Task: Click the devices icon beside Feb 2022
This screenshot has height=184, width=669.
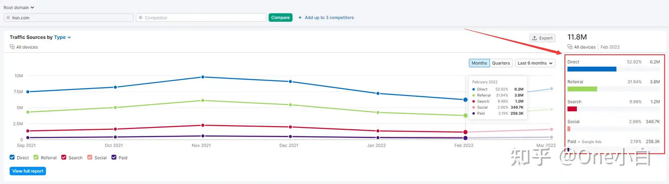Action: click(570, 47)
